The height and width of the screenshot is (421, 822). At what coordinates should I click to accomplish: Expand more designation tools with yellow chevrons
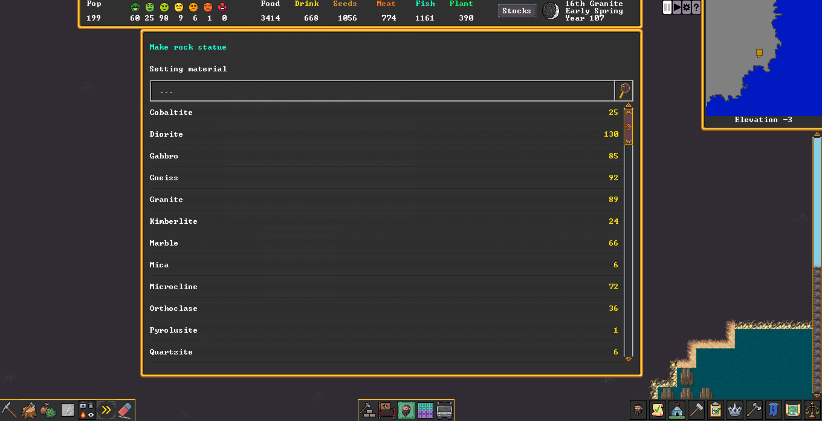(x=106, y=410)
